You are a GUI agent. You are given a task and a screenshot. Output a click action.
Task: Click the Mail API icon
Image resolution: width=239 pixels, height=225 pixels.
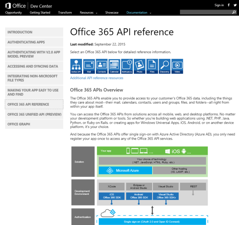click(89, 66)
